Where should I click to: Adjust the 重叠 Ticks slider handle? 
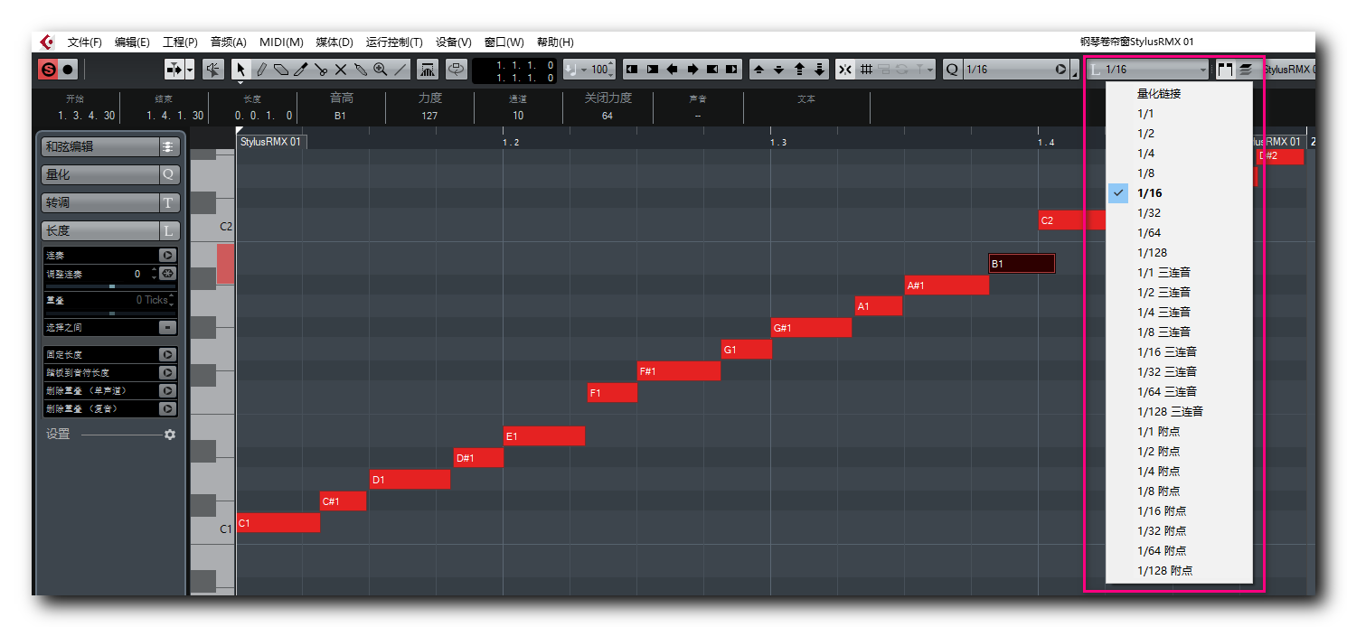112,313
